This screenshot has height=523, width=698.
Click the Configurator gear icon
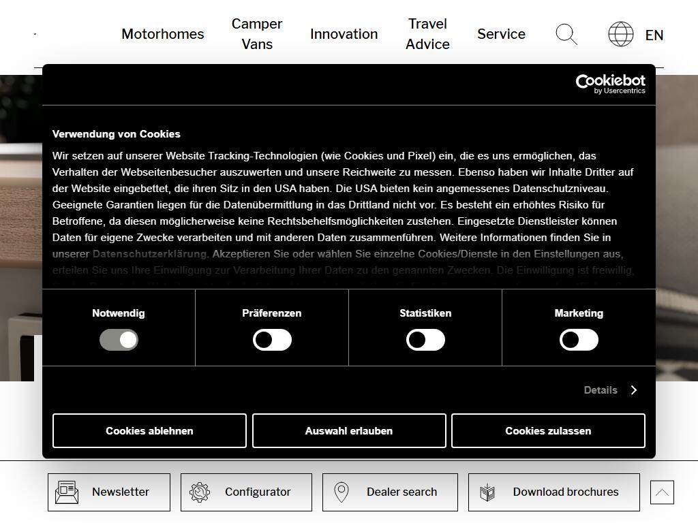(200, 492)
